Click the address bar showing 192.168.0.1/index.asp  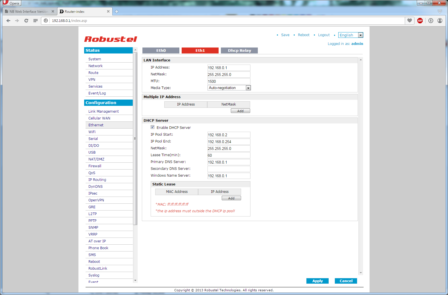pos(227,20)
